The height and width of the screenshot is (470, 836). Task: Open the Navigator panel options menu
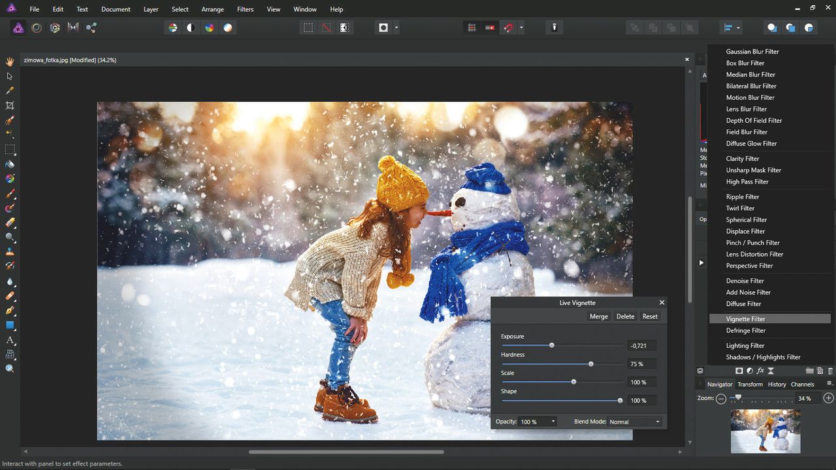pyautogui.click(x=829, y=384)
